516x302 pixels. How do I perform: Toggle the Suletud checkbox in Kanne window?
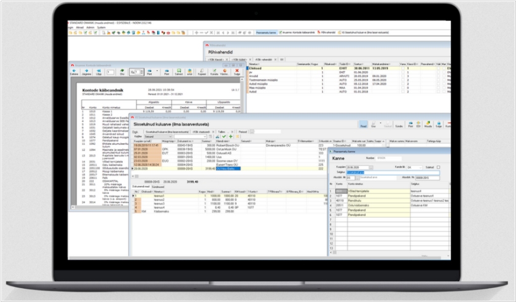pos(438,167)
